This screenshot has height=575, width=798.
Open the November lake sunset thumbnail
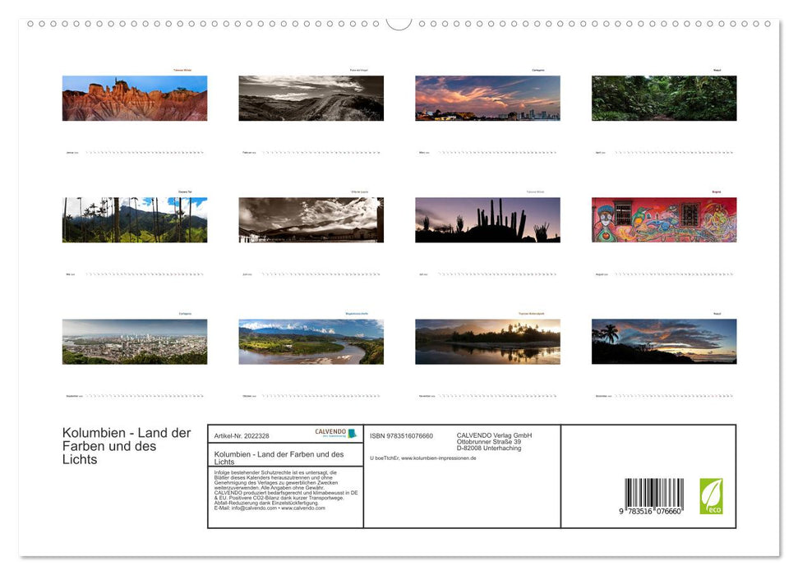(487, 341)
